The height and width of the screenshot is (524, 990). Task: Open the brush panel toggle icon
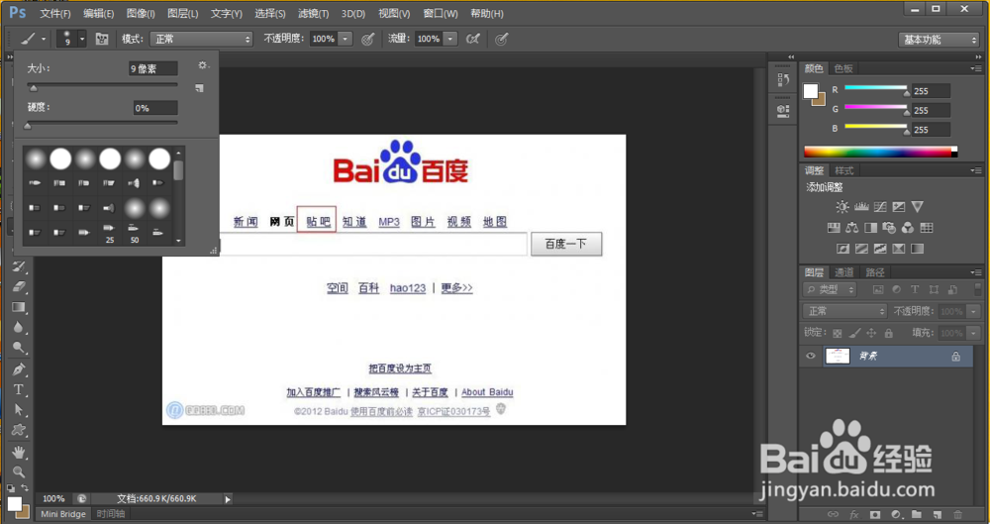[x=102, y=40]
